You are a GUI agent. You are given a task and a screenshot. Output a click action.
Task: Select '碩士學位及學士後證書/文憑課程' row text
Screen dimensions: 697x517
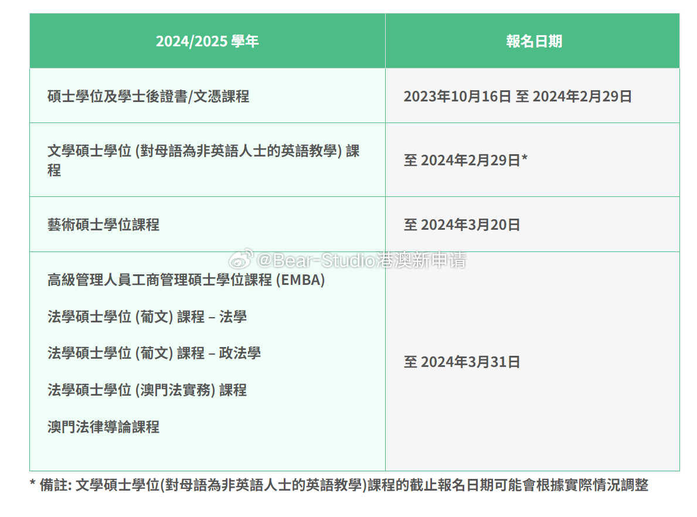[x=148, y=97]
